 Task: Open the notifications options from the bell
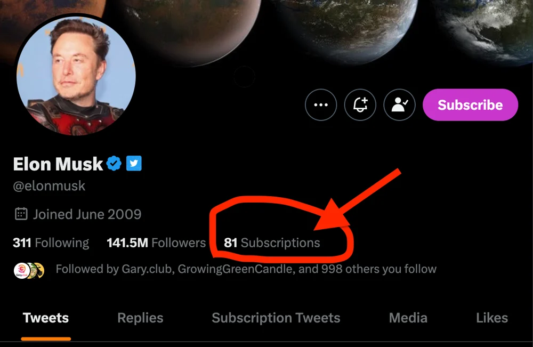tap(360, 105)
